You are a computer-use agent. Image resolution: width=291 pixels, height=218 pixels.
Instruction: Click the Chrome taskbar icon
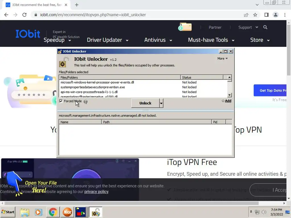53,212
